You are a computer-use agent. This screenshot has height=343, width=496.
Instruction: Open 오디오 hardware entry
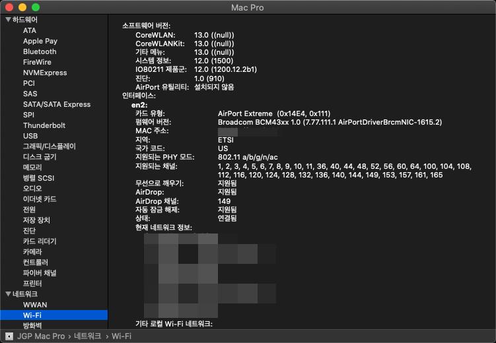point(32,189)
